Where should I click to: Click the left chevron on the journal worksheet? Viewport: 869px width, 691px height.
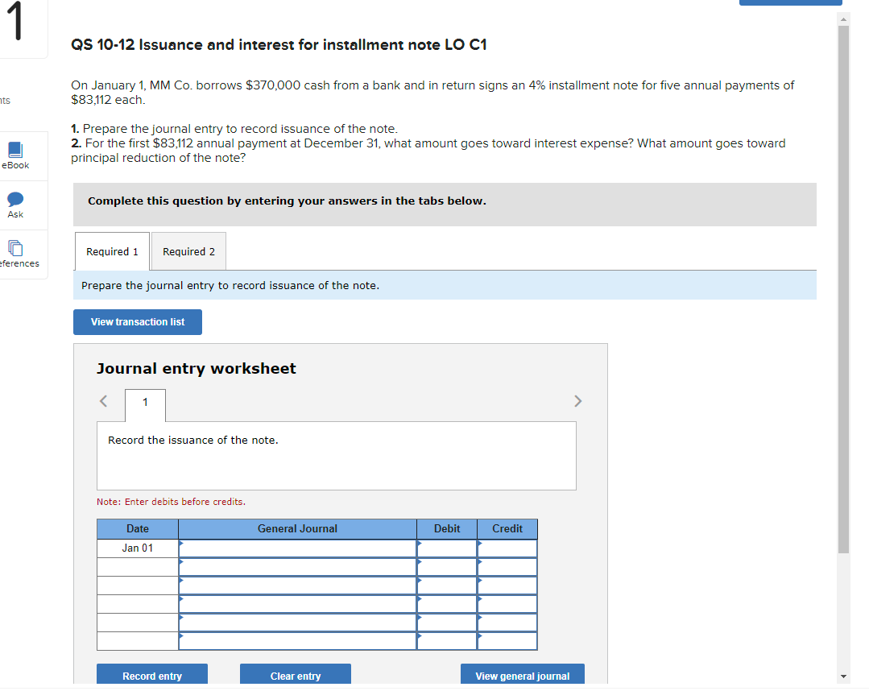pyautogui.click(x=102, y=400)
